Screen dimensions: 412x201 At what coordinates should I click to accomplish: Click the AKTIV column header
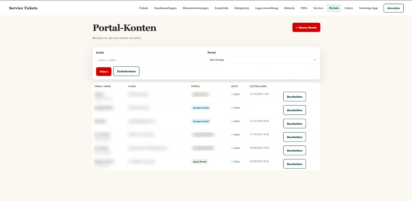coord(235,86)
